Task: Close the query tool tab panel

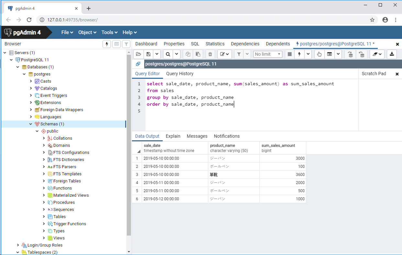Action: point(397,44)
